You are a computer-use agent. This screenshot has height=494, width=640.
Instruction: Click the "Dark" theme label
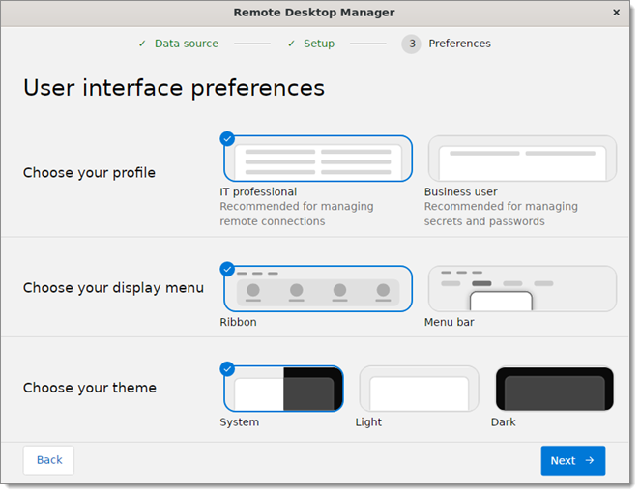pyautogui.click(x=504, y=422)
